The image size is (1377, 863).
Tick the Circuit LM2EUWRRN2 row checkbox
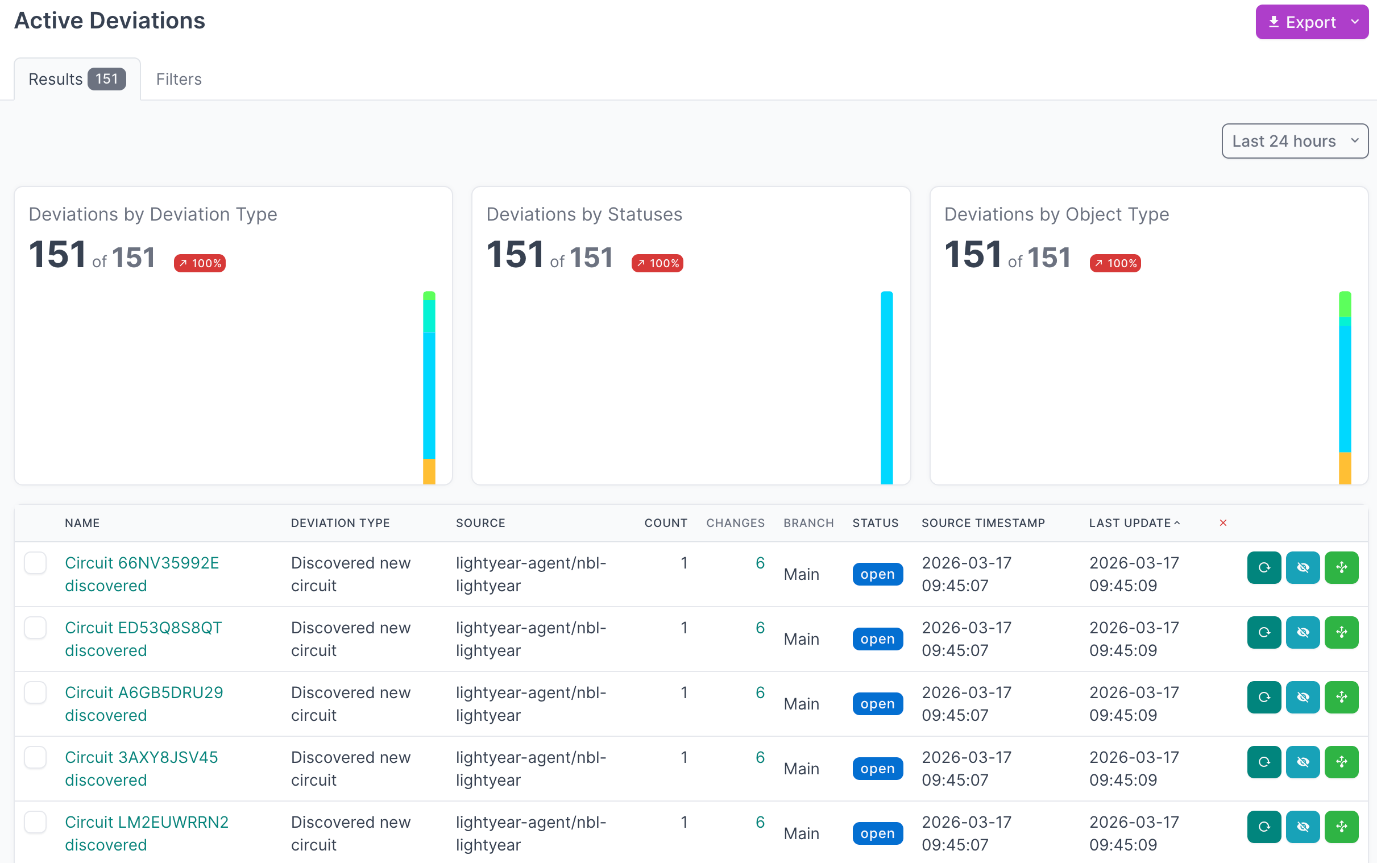click(x=35, y=822)
